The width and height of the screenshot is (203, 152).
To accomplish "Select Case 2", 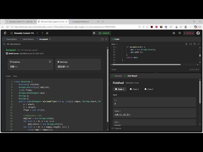I will click(x=134, y=89).
